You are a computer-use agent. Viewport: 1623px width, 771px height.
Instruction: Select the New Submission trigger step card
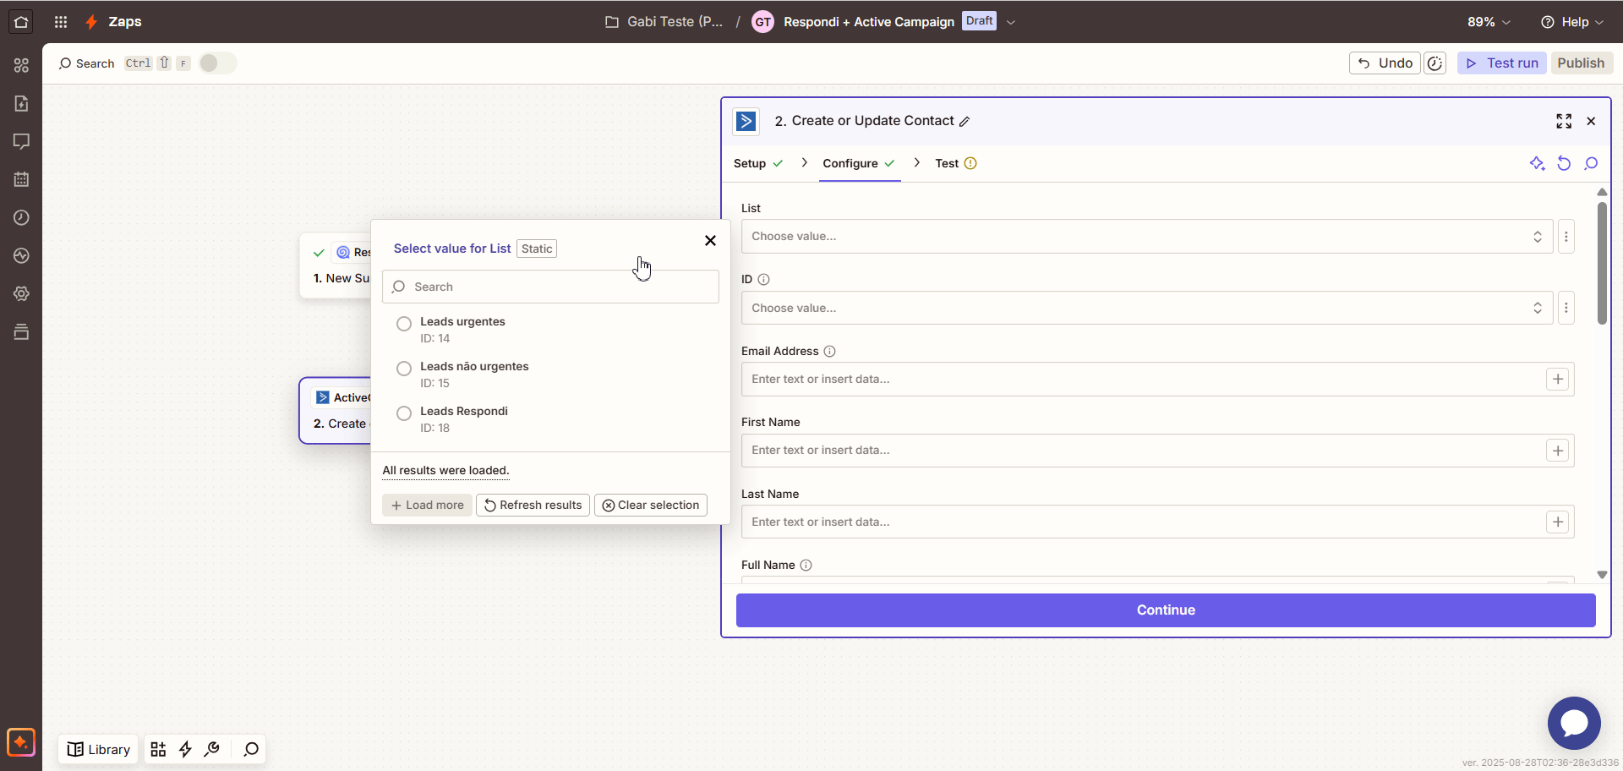[336, 265]
